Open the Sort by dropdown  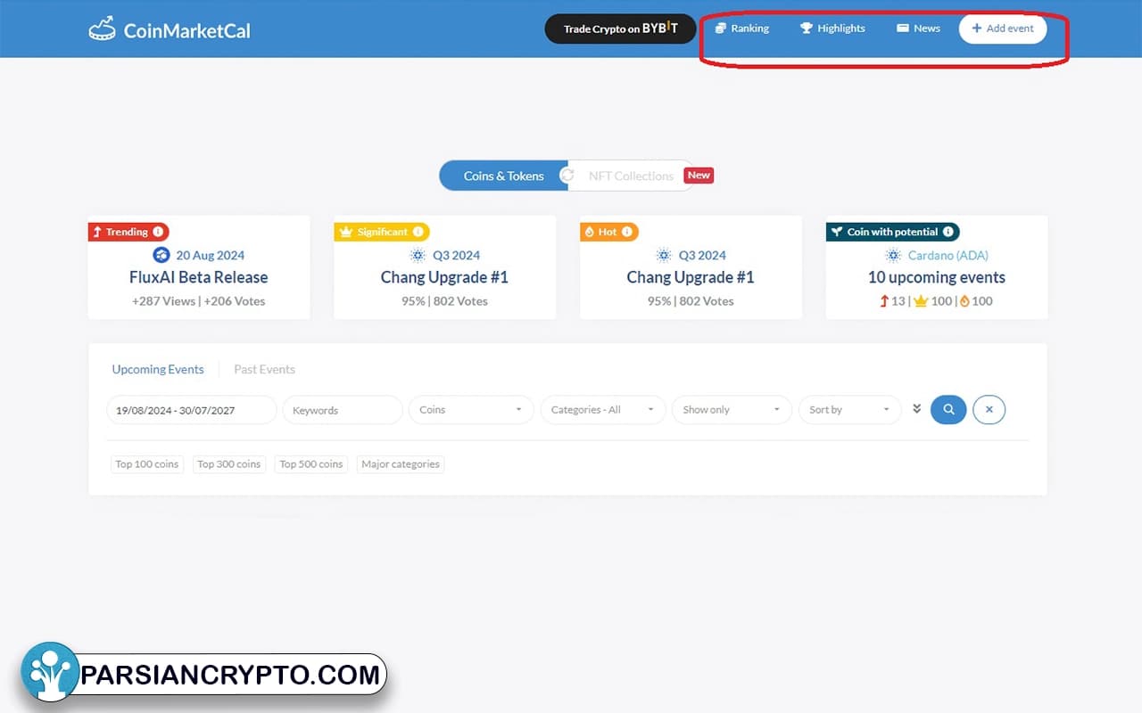click(x=849, y=409)
